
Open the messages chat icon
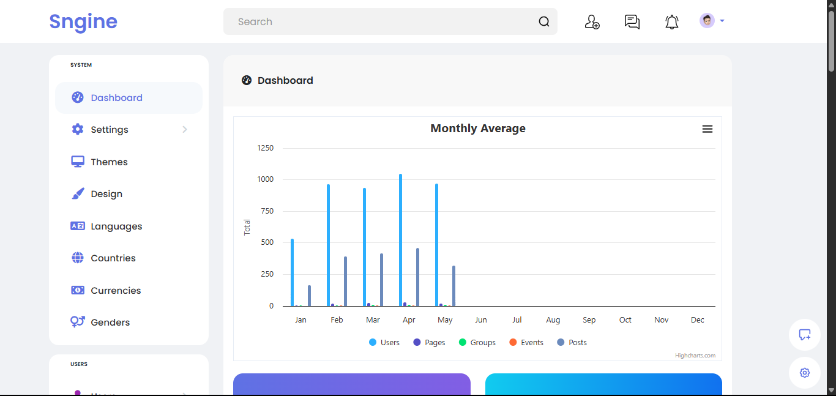(x=632, y=22)
